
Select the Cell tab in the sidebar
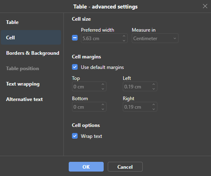coord(31,37)
